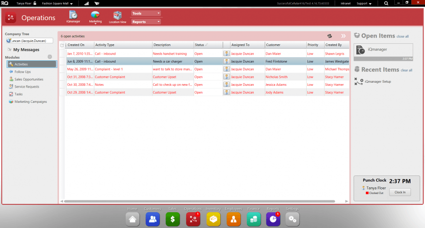Click the Intranet link
The height and width of the screenshot is (228, 425).
(346, 4)
